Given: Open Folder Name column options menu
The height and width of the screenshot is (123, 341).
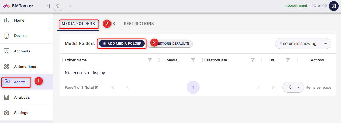Looking at the screenshot, I should (159, 60).
